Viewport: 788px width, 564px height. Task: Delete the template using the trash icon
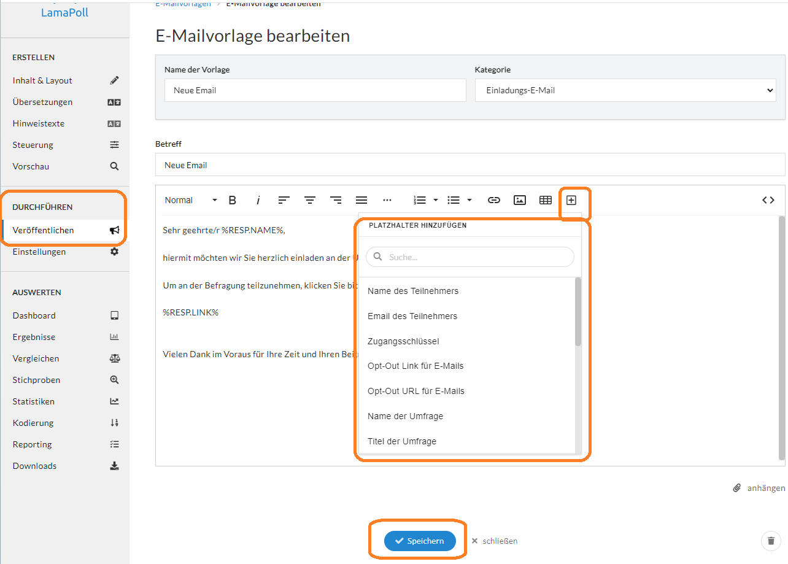coord(771,541)
